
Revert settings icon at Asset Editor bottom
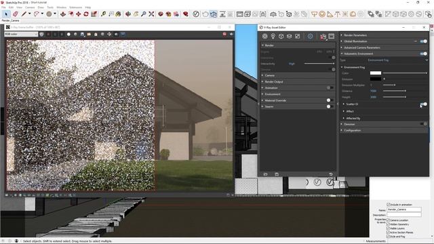click(331, 174)
